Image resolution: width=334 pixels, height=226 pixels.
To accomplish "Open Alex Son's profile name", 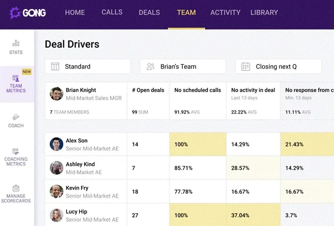I will pyautogui.click(x=77, y=141).
